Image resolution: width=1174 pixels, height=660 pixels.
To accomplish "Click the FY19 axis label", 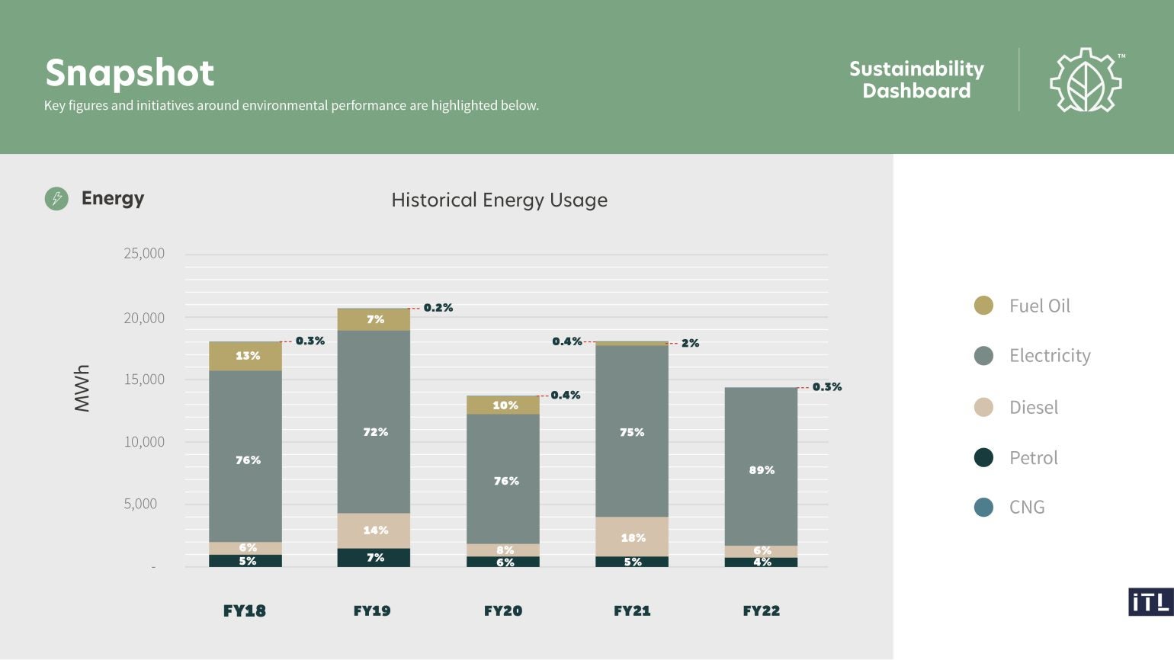I will (x=372, y=610).
